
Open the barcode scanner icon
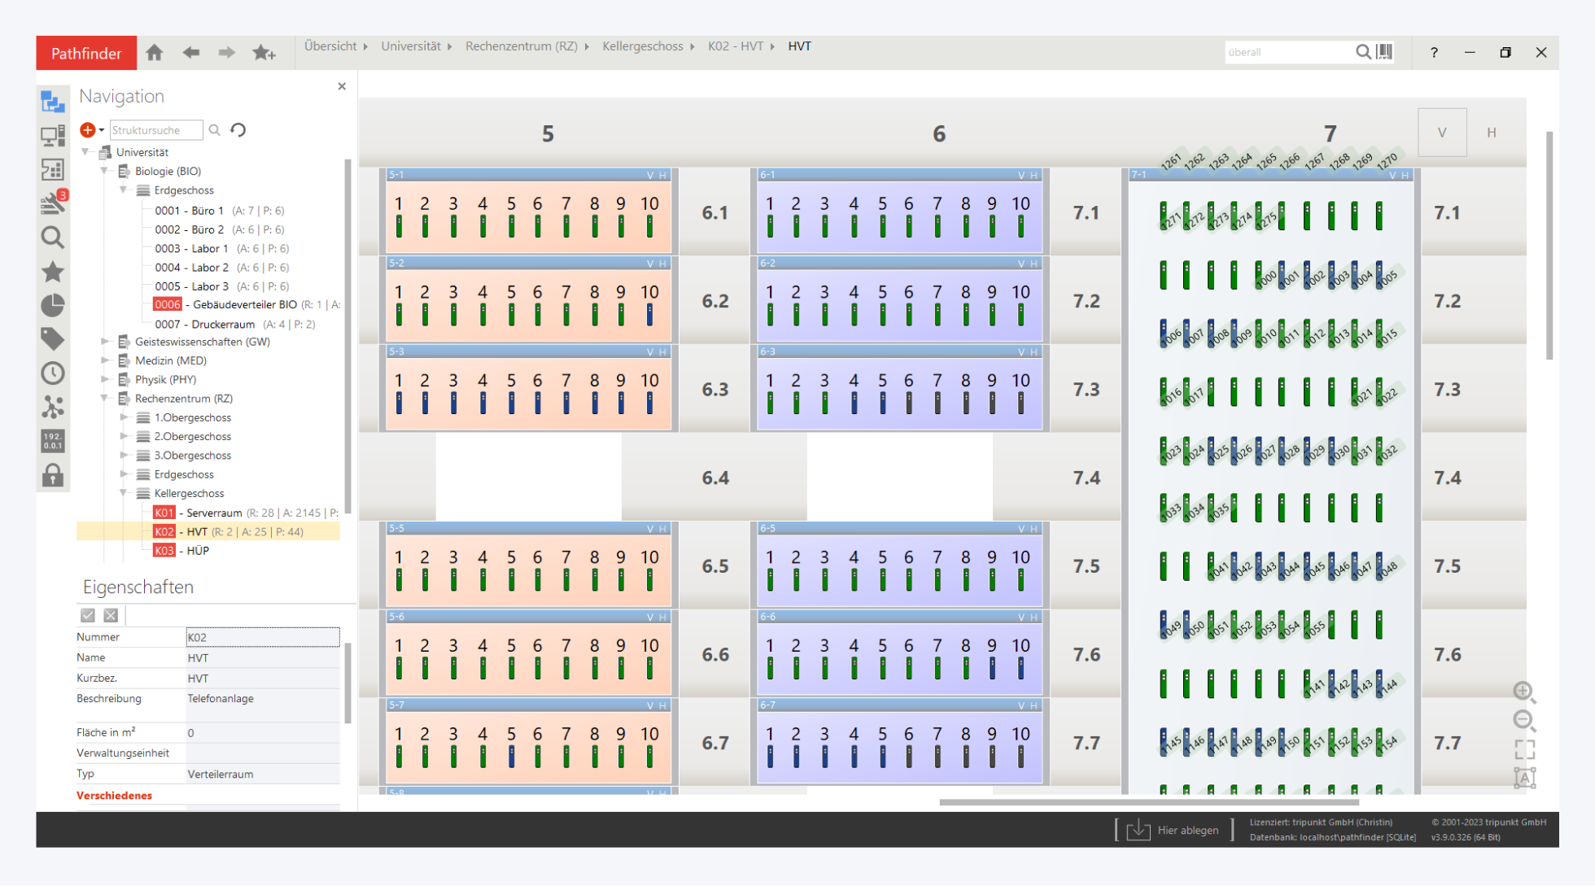tap(1385, 52)
